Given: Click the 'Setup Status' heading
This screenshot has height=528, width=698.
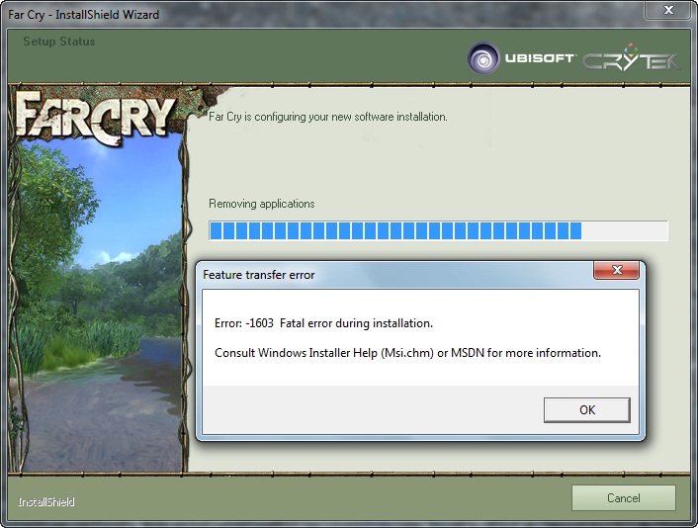Looking at the screenshot, I should (x=59, y=42).
